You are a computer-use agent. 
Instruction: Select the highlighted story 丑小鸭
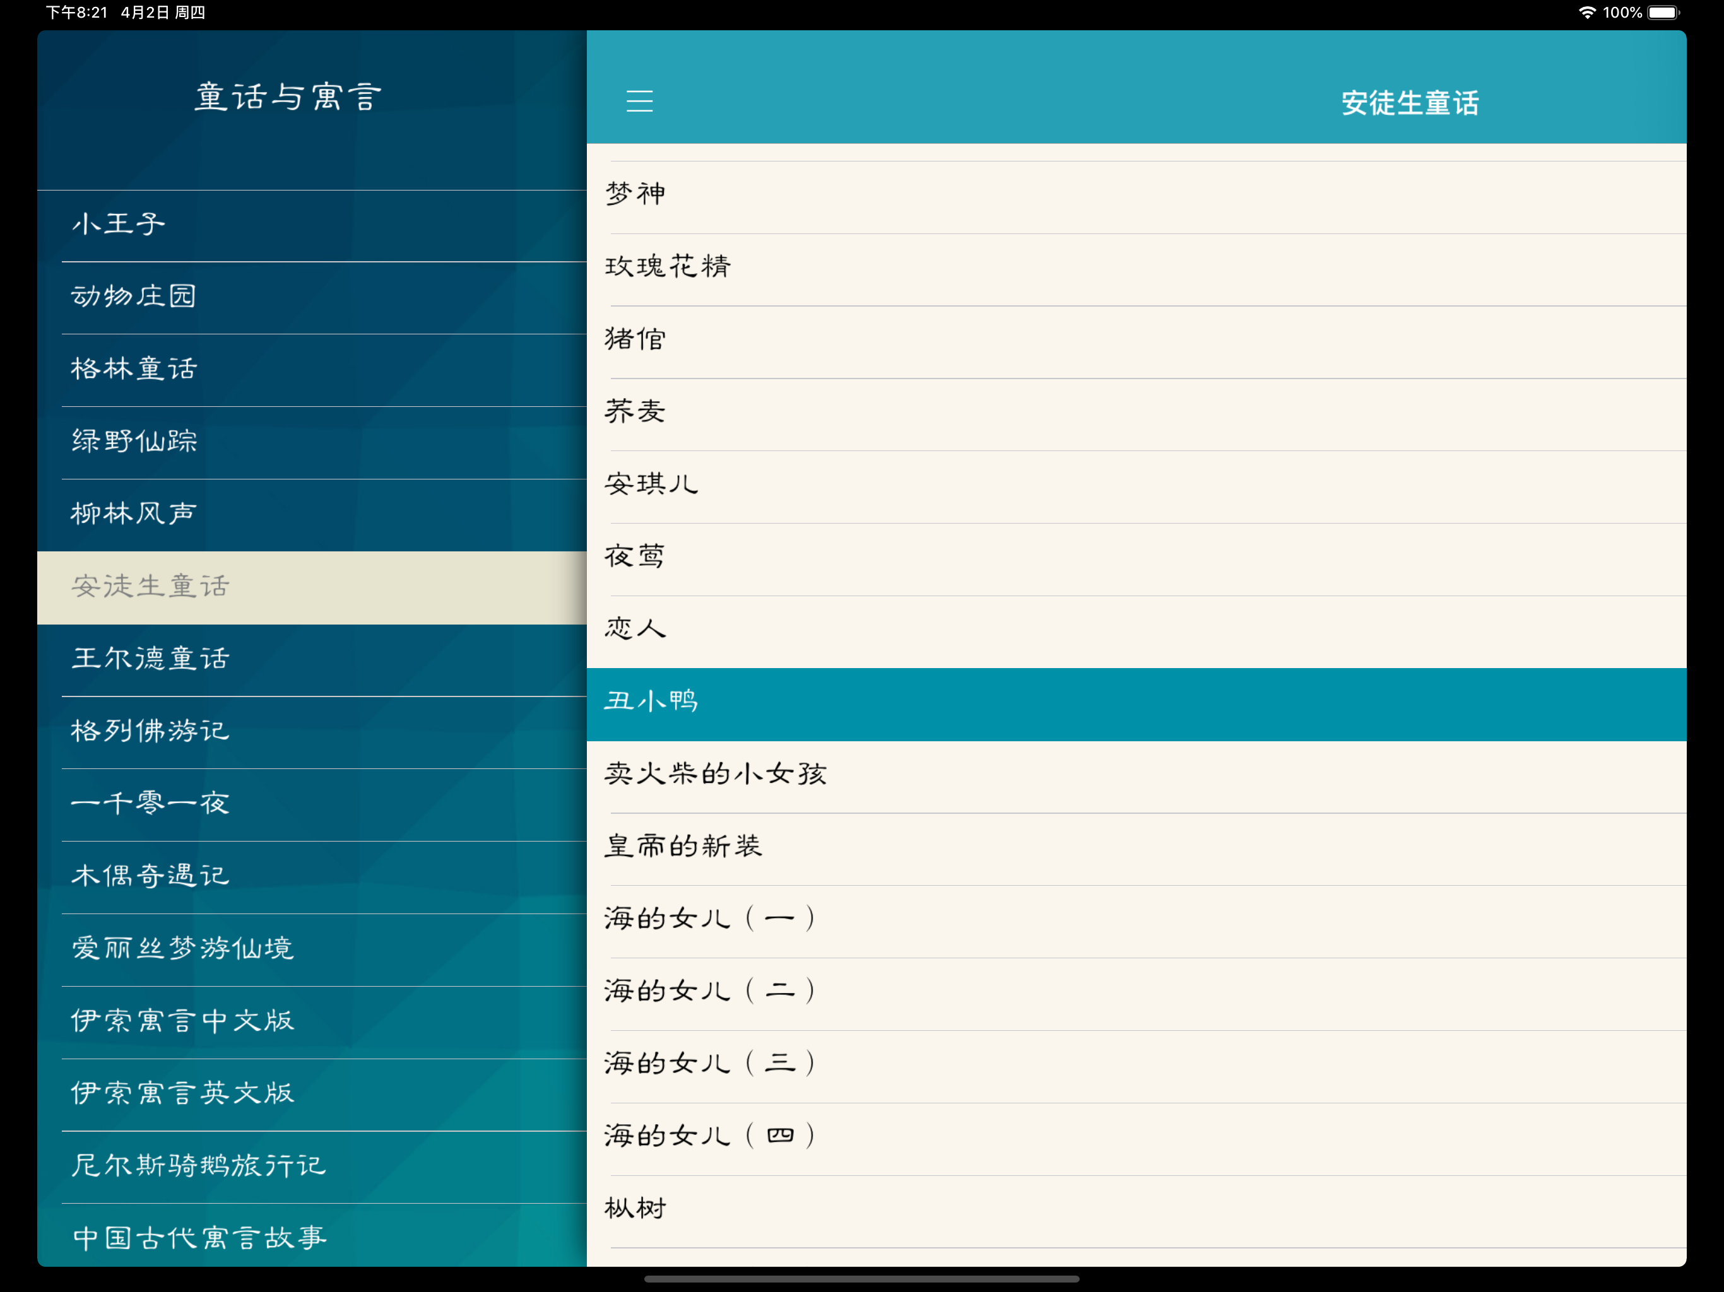1137,705
